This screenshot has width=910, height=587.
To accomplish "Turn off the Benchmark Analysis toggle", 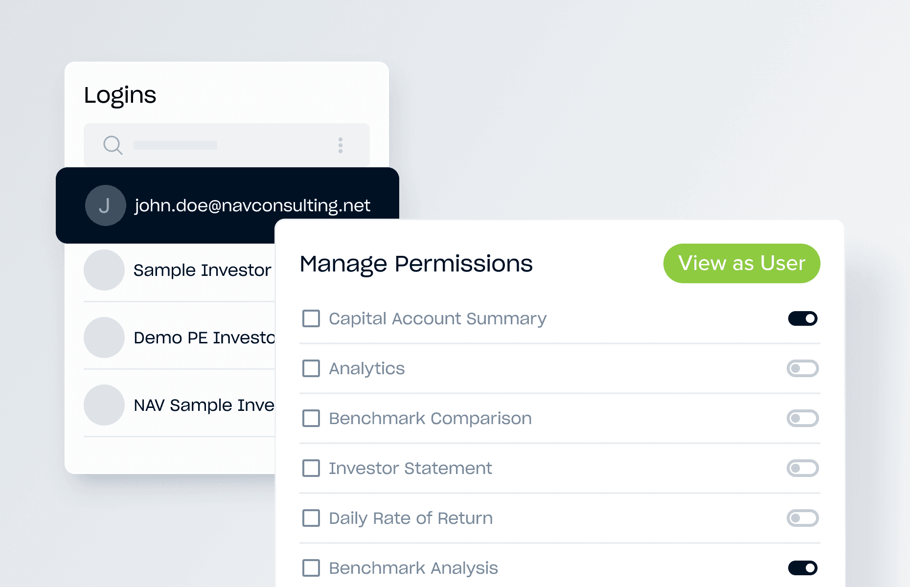I will click(802, 568).
